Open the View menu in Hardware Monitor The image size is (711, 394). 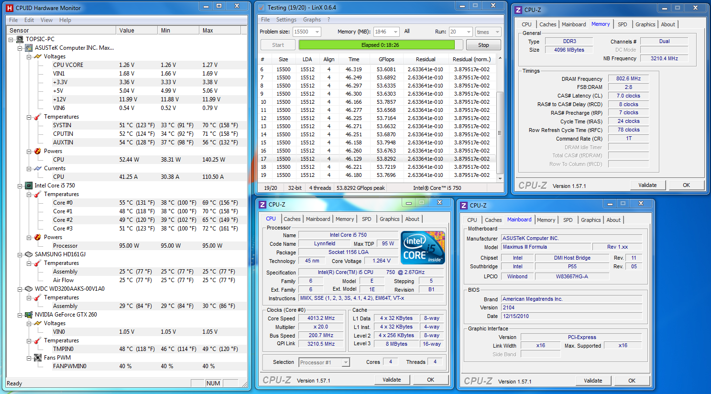pyautogui.click(x=46, y=20)
